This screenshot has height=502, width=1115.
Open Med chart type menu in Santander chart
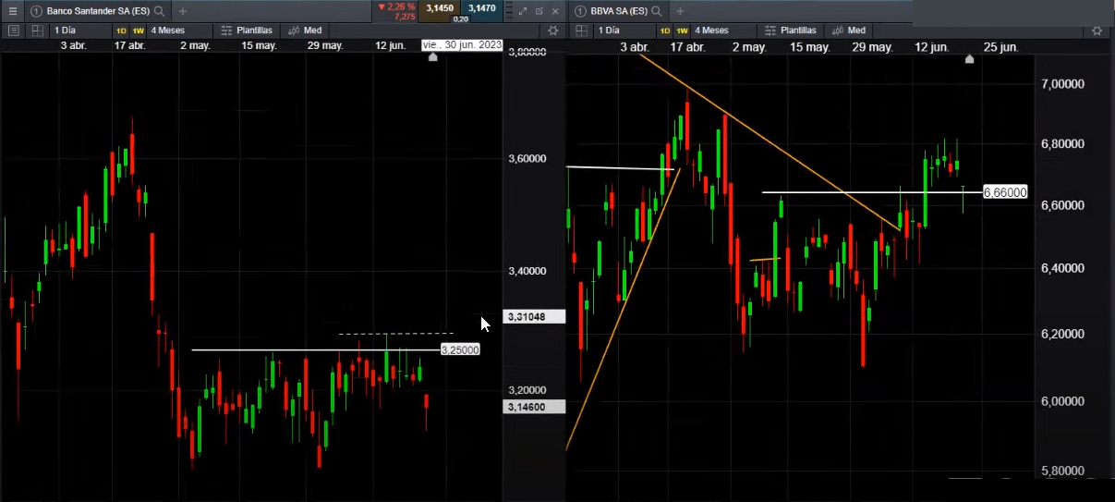(x=305, y=31)
